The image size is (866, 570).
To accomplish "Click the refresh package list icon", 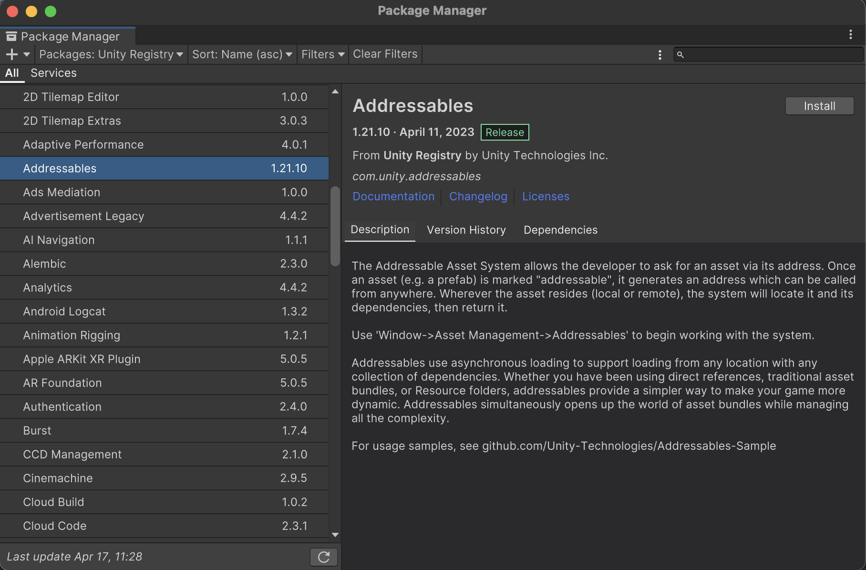I will (x=324, y=557).
